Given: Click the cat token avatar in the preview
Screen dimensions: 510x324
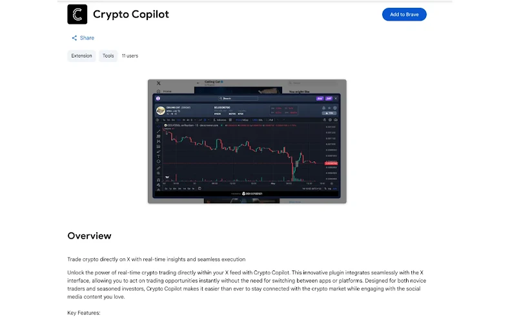Looking at the screenshot, I should pyautogui.click(x=160, y=110).
